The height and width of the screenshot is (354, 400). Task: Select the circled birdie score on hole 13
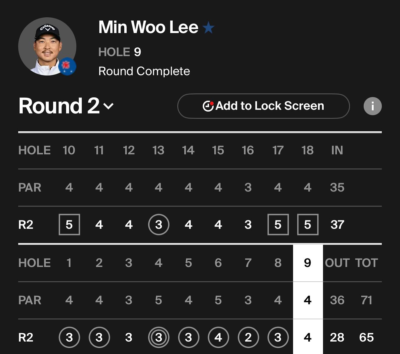point(158,225)
